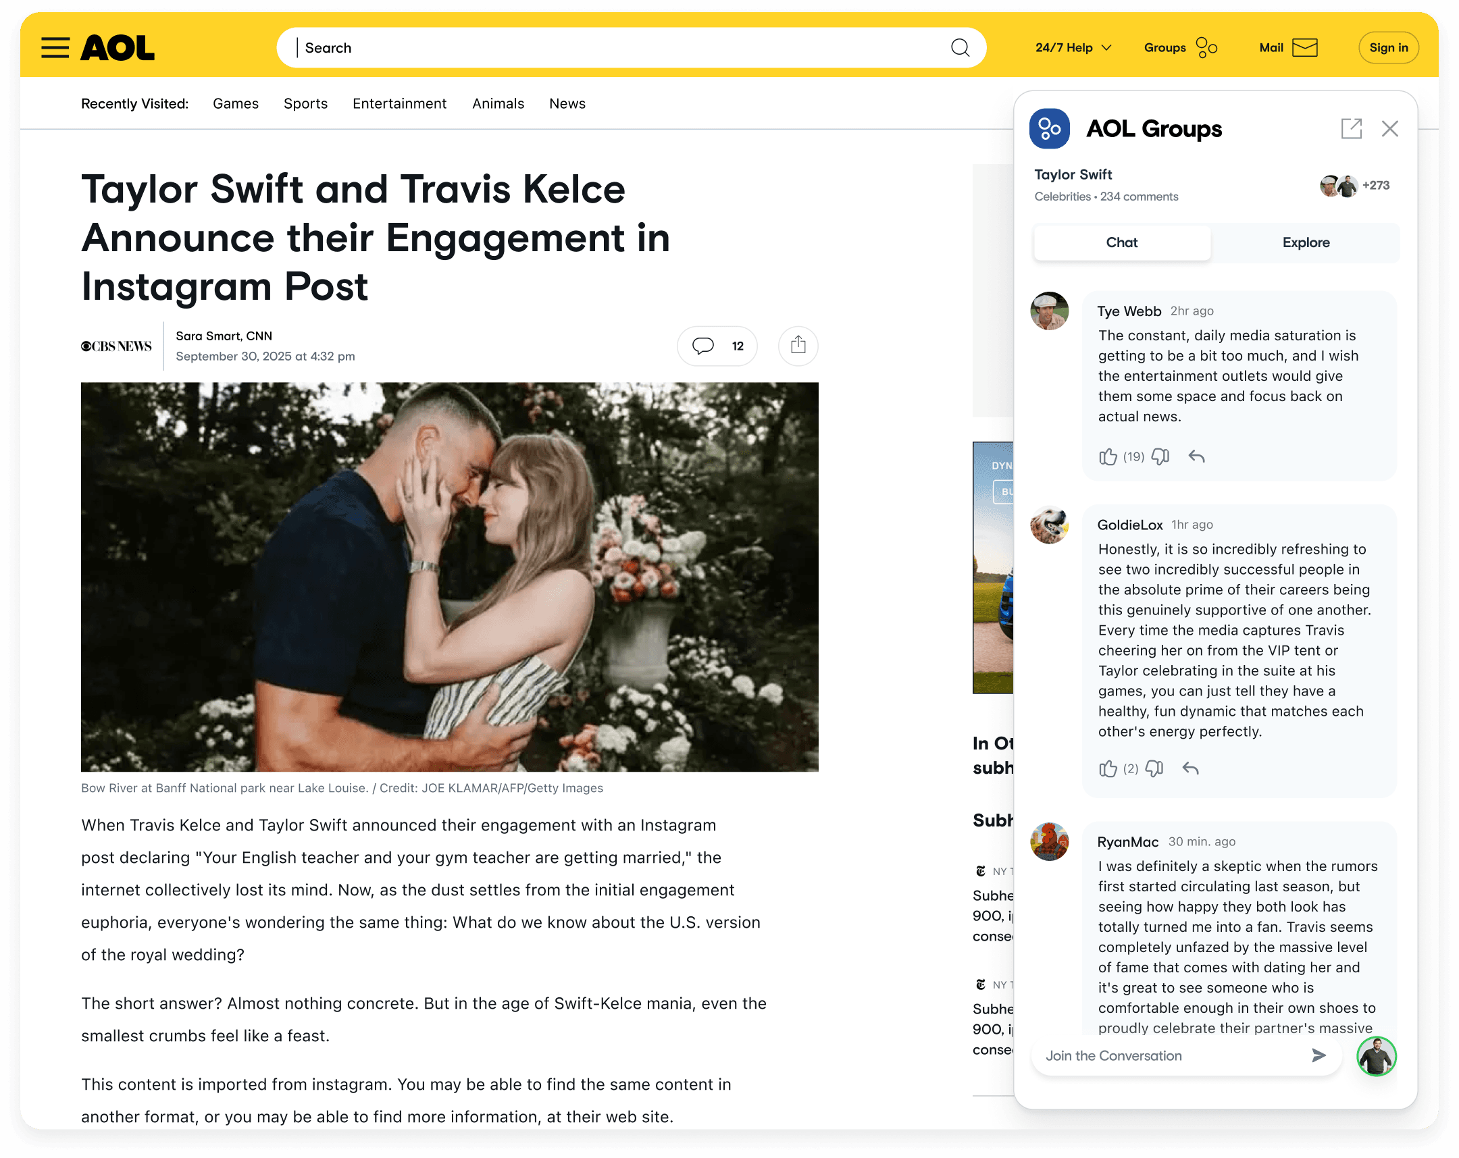
Task: Click the RyanMac username
Action: point(1127,842)
